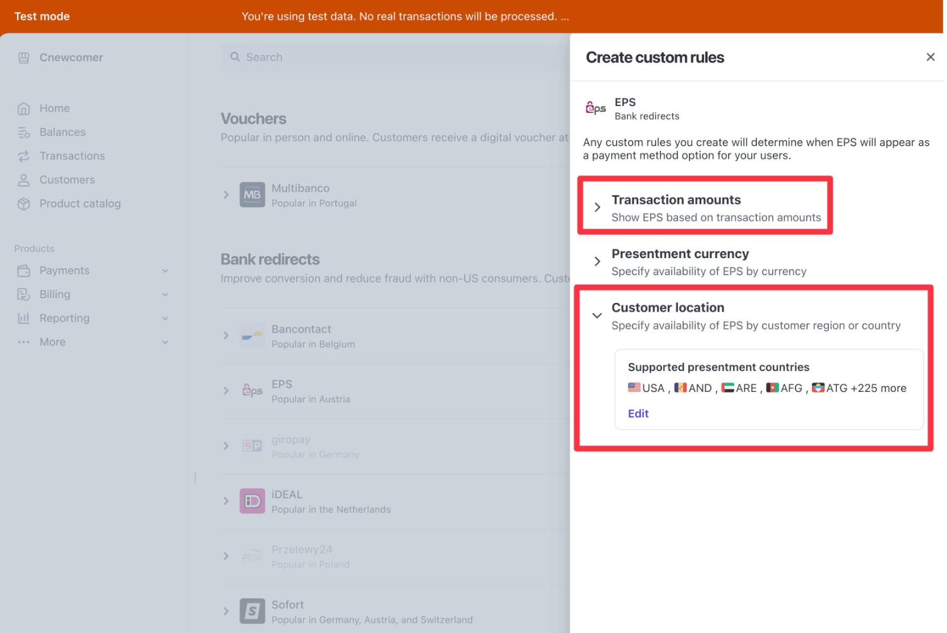Open the Billing menu item
This screenshot has height=633, width=947.
(55, 295)
